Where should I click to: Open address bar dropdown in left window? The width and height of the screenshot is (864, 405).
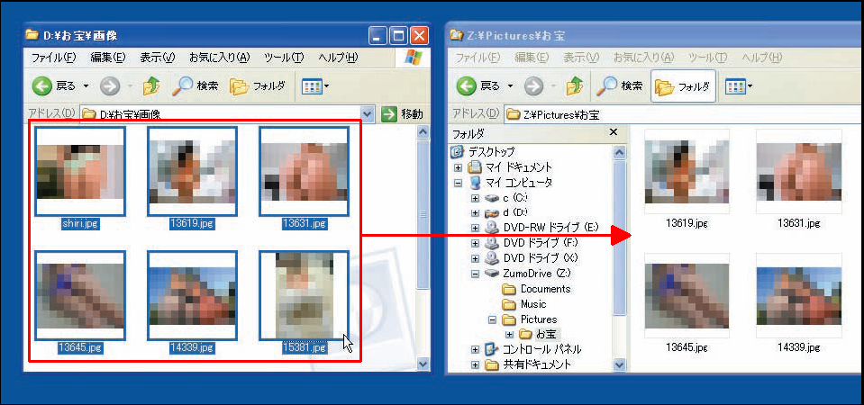368,114
